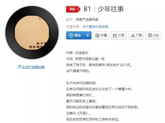This screenshot has height=123, width=165.
Task: Click the play circle icon inside 播放
Action: (x=71, y=35)
